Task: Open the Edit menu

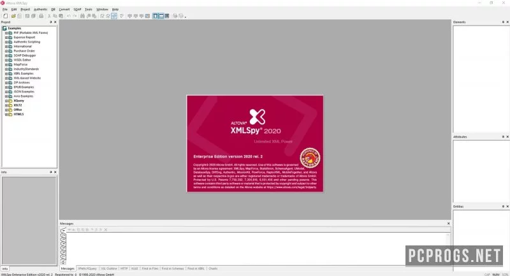Action: (x=14, y=10)
